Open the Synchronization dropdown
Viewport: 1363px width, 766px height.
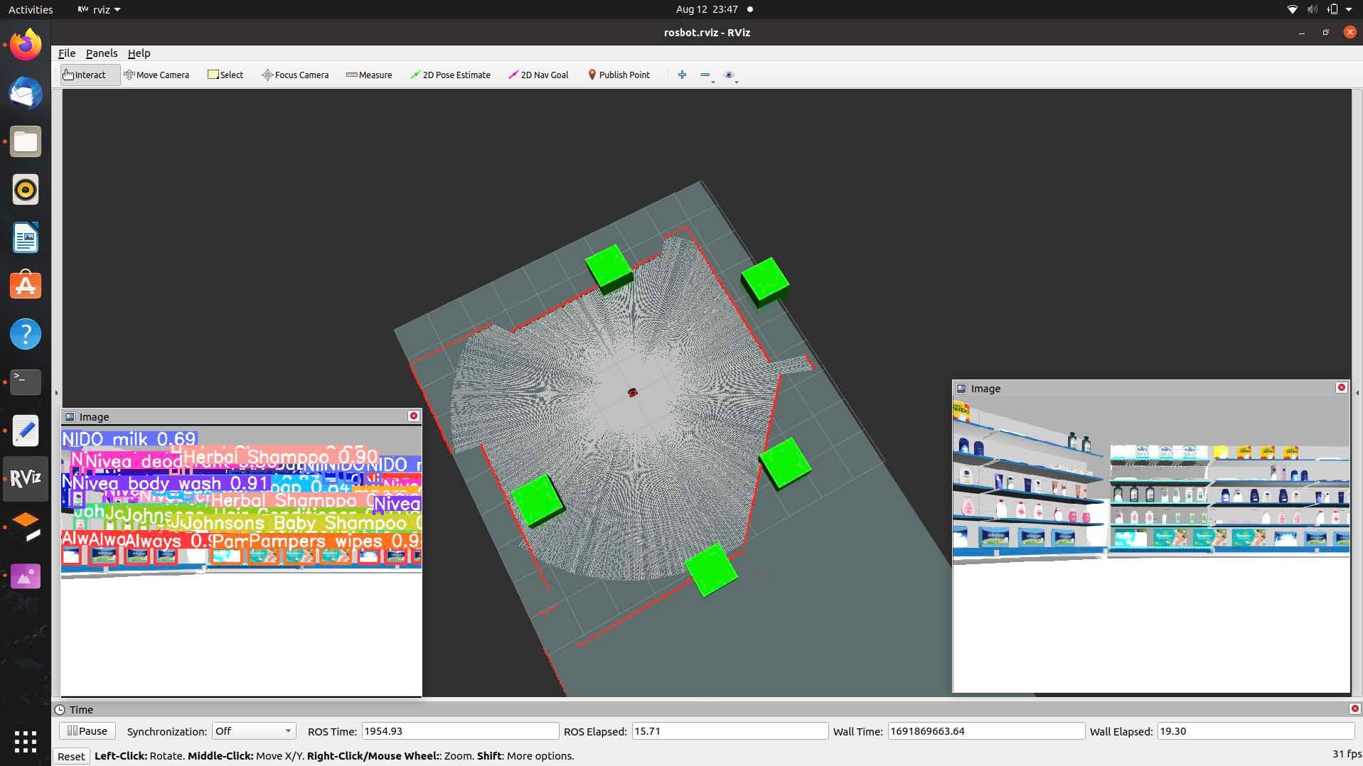point(252,730)
